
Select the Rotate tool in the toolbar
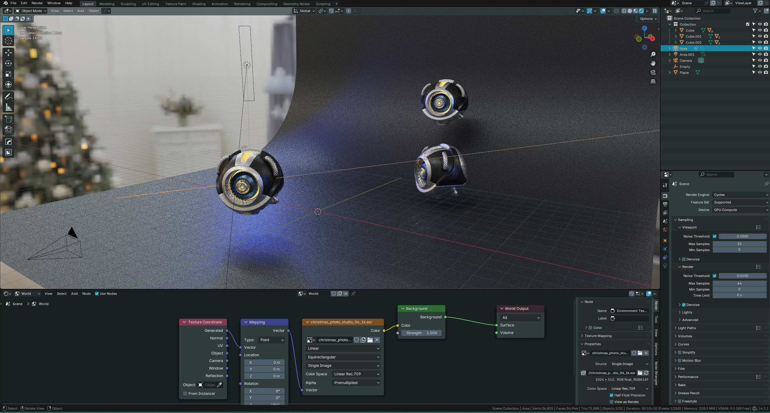pos(8,63)
